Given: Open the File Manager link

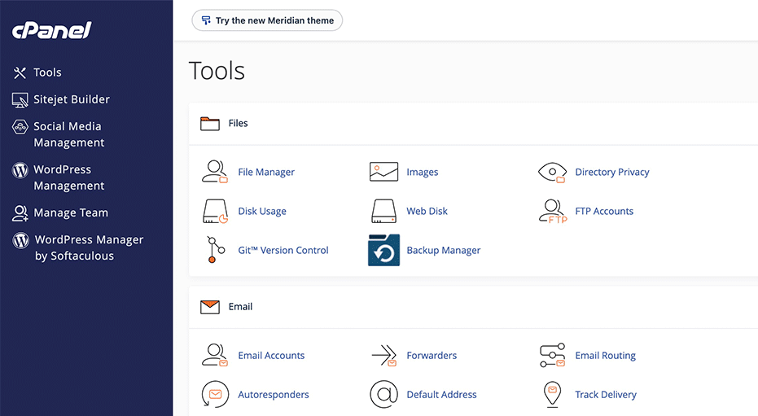Looking at the screenshot, I should (x=266, y=172).
